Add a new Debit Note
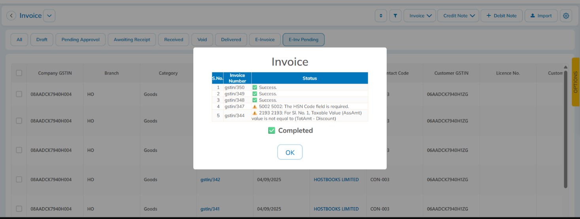 click(501, 16)
